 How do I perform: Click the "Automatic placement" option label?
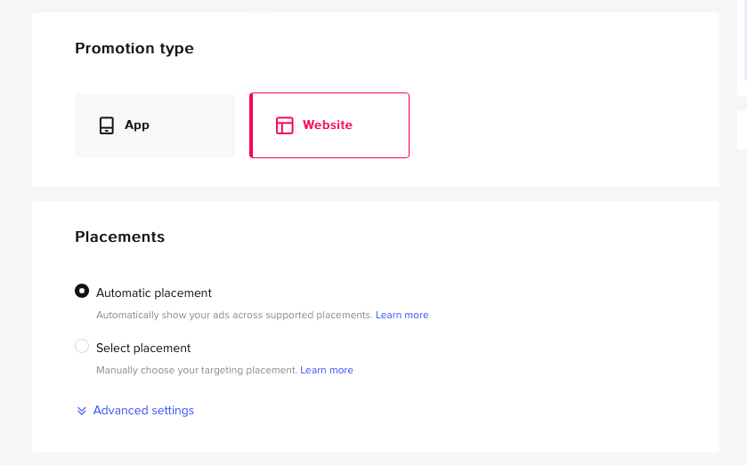[154, 293]
